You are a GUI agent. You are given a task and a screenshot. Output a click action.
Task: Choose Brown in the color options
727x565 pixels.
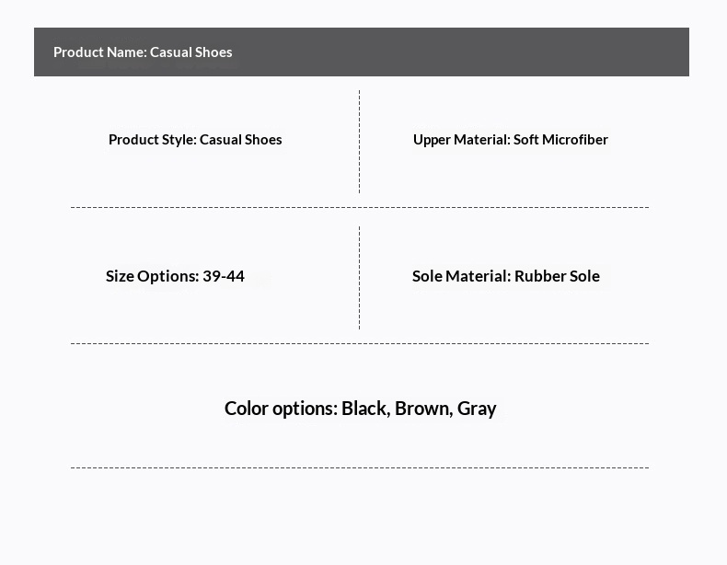(x=422, y=409)
